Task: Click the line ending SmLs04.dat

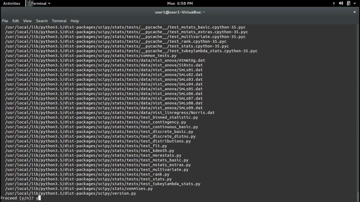Action: tap(104, 84)
